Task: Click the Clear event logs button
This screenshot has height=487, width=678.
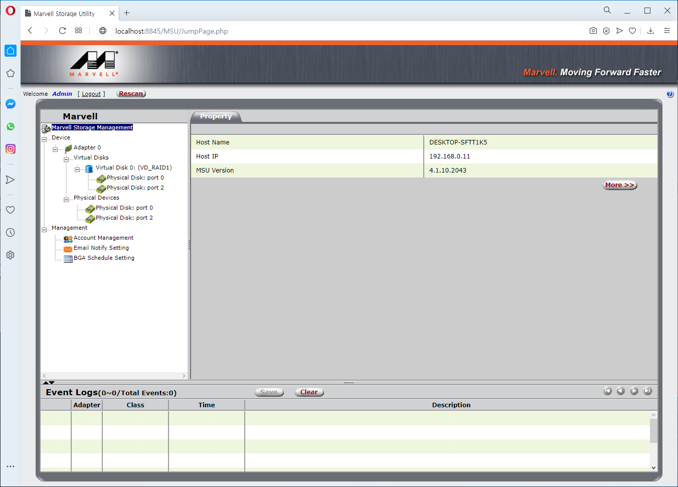Action: [x=309, y=392]
